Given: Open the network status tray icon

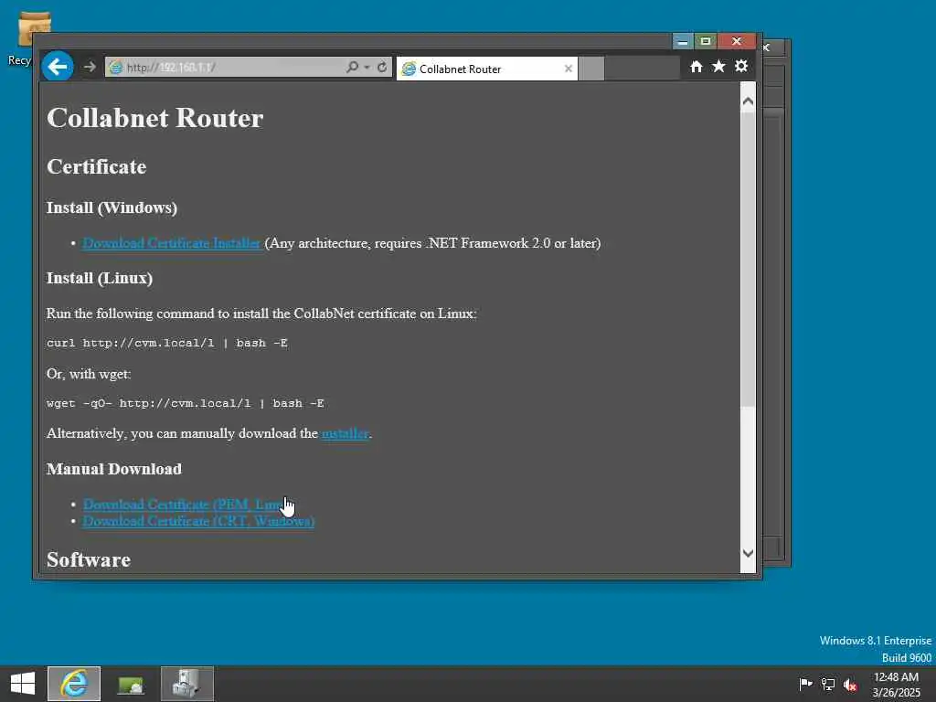Looking at the screenshot, I should click(x=828, y=684).
